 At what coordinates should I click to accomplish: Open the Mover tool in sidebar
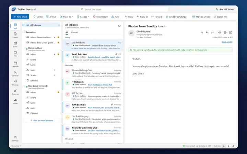pyautogui.click(x=15, y=101)
